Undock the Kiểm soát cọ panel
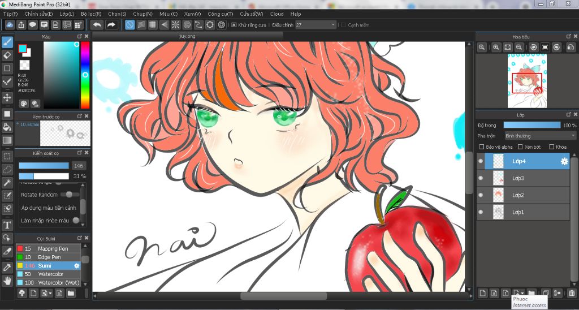579x310 pixels. 79,153
